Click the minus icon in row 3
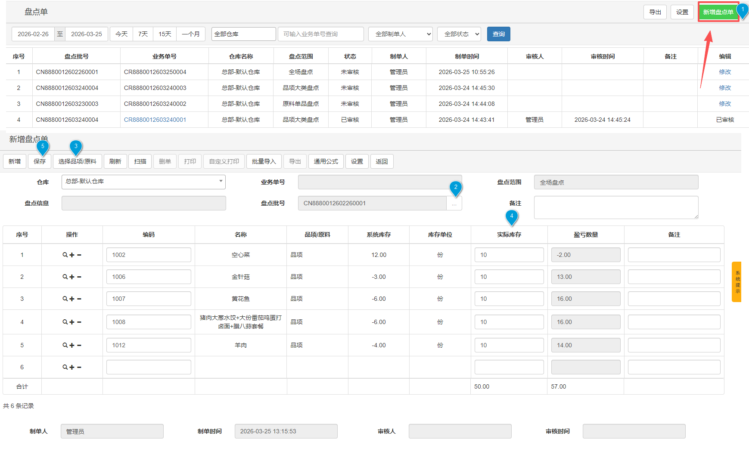The width and height of the screenshot is (749, 454). (x=79, y=299)
